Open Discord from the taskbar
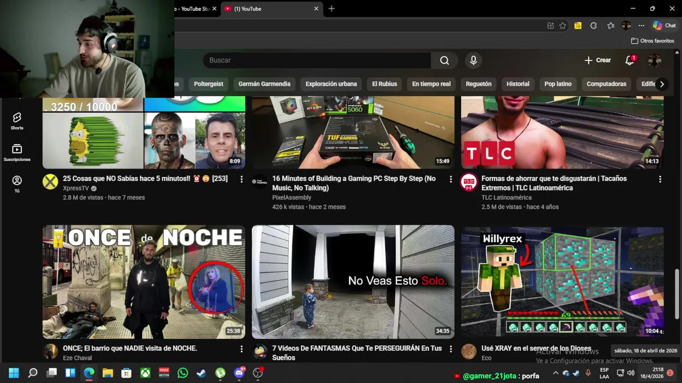This screenshot has height=383, width=682. 239,373
